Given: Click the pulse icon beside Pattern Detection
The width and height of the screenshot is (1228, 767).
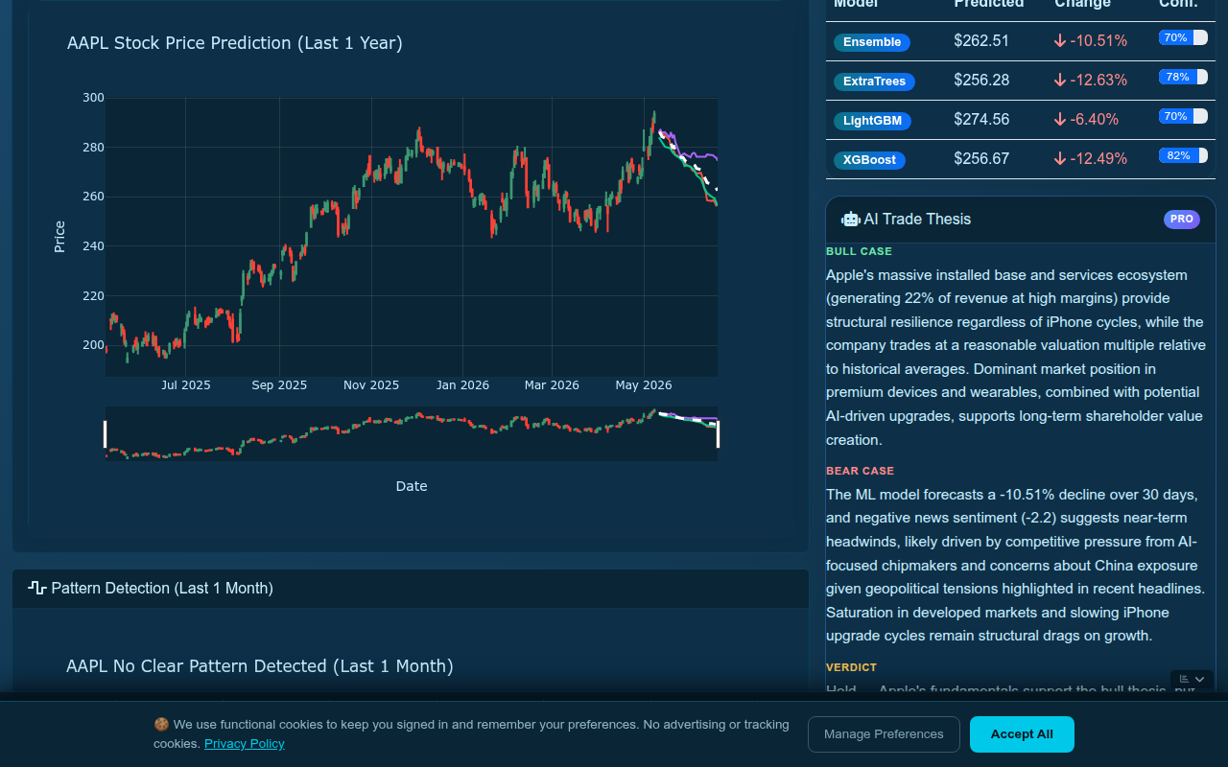Looking at the screenshot, I should pyautogui.click(x=37, y=588).
